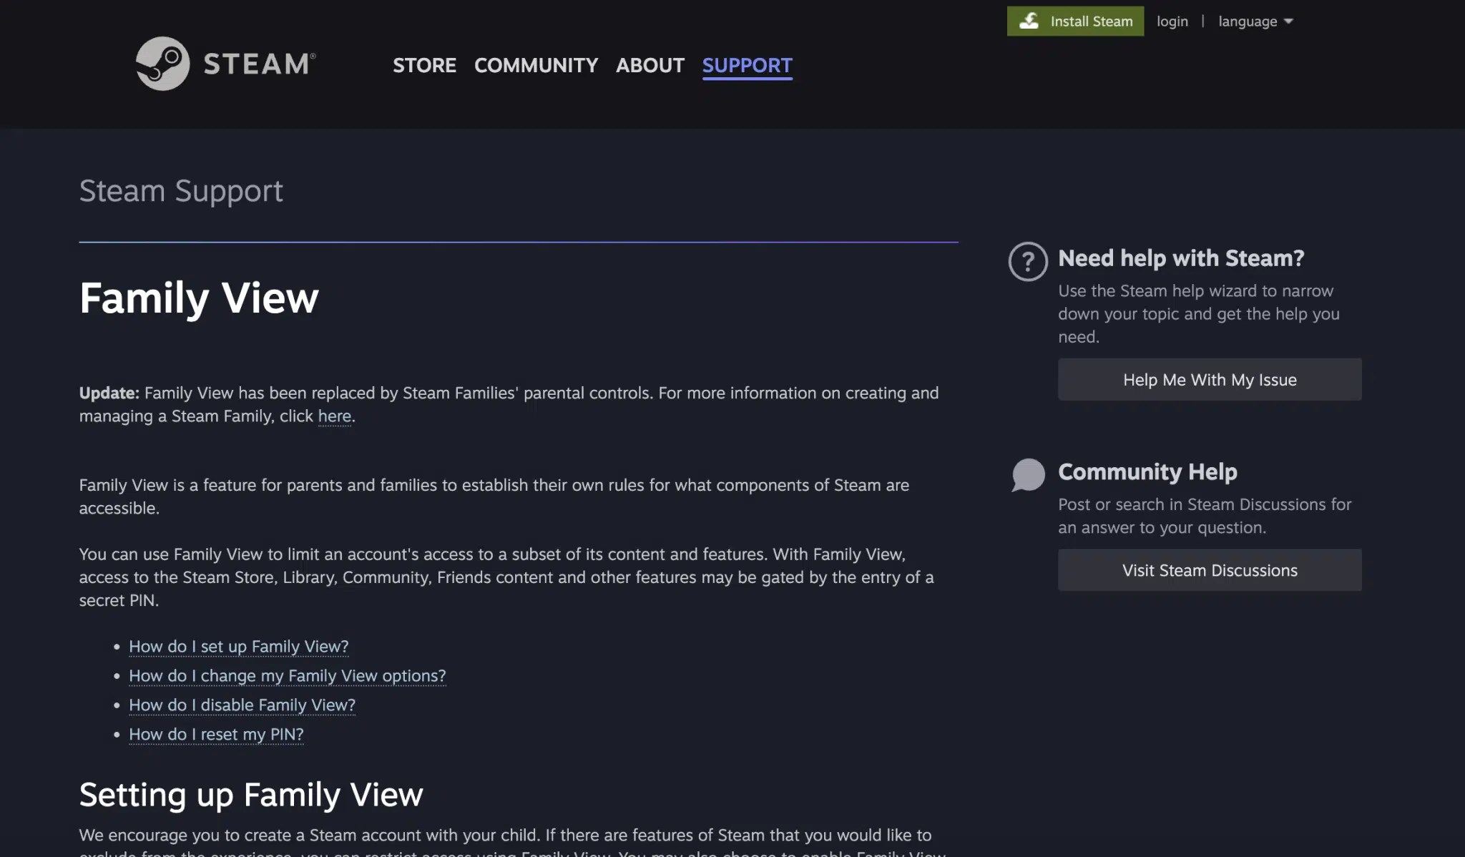Viewport: 1465px width, 857px height.
Task: Follow the 'here' link about Steam Families
Action: tap(334, 416)
